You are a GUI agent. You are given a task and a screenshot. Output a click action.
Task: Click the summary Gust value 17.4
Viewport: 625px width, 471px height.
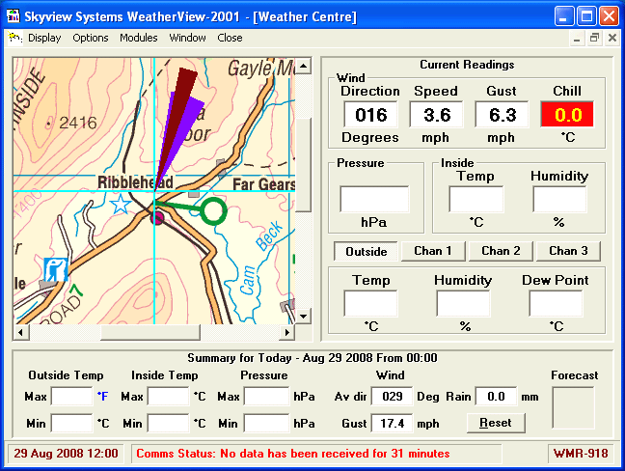[393, 423]
